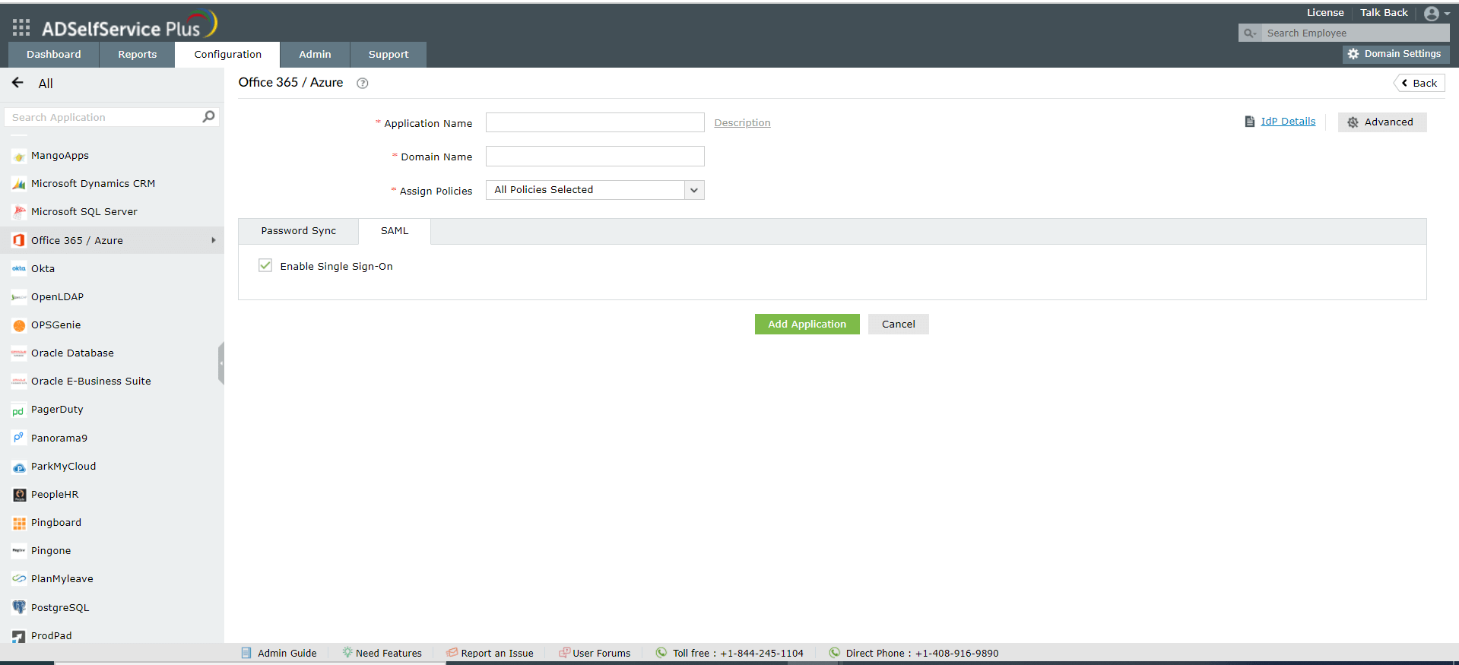Collapse the application sidebar panel handle

tap(221, 363)
